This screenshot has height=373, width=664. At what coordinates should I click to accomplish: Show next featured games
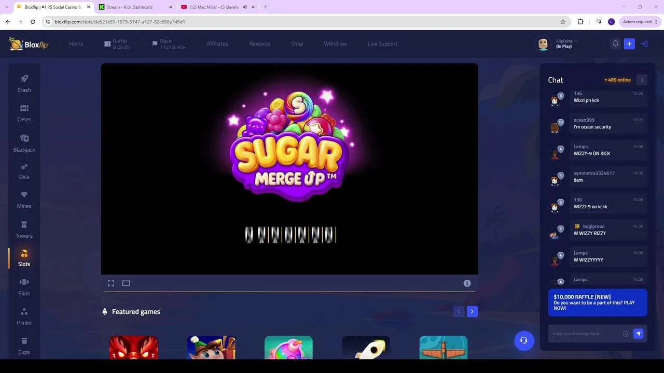472,311
